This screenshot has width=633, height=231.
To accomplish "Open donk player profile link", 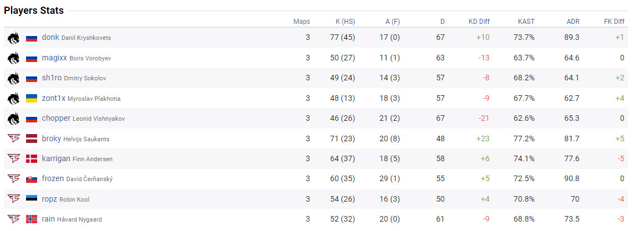I will [50, 38].
